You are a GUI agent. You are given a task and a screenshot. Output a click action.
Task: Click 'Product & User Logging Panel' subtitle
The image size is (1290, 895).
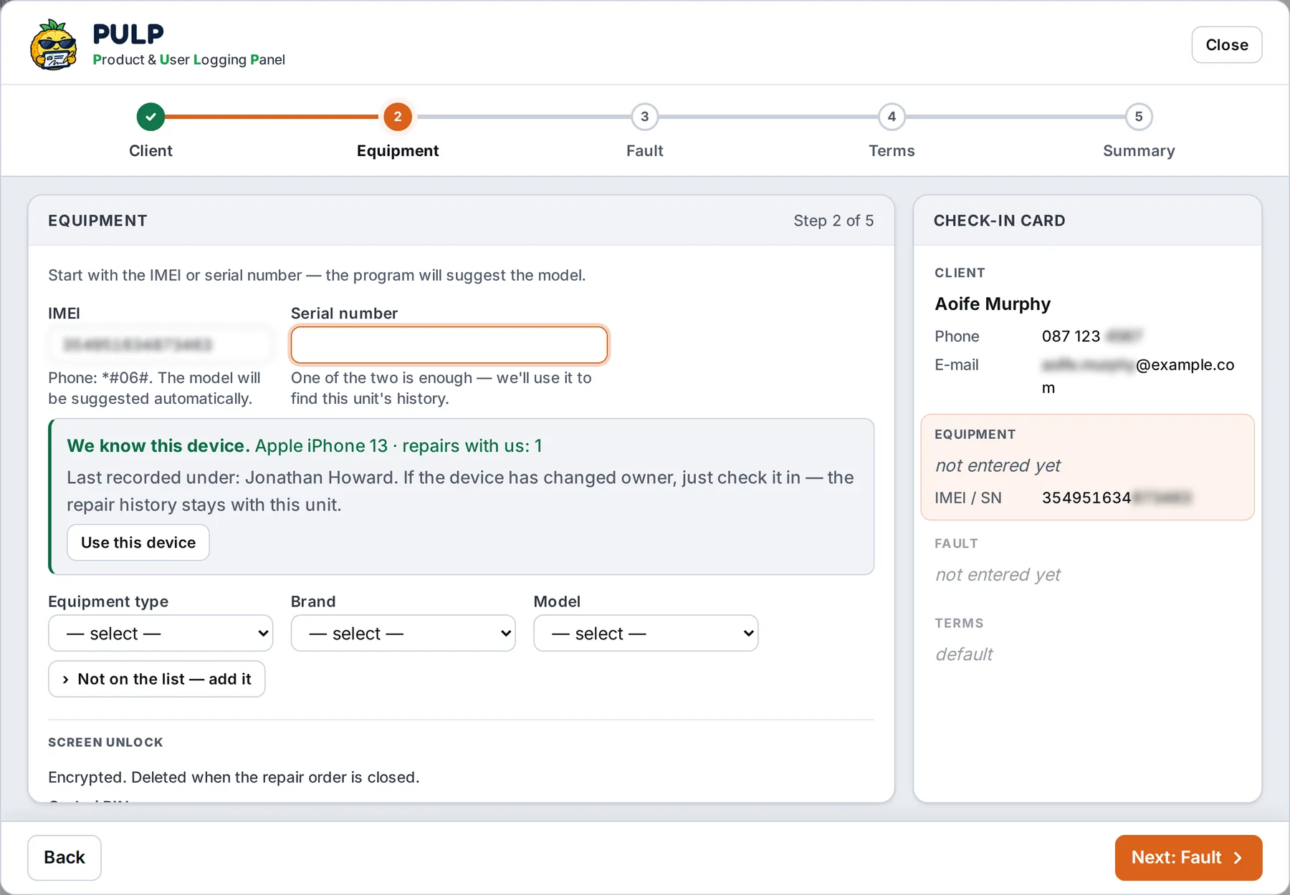coord(188,59)
